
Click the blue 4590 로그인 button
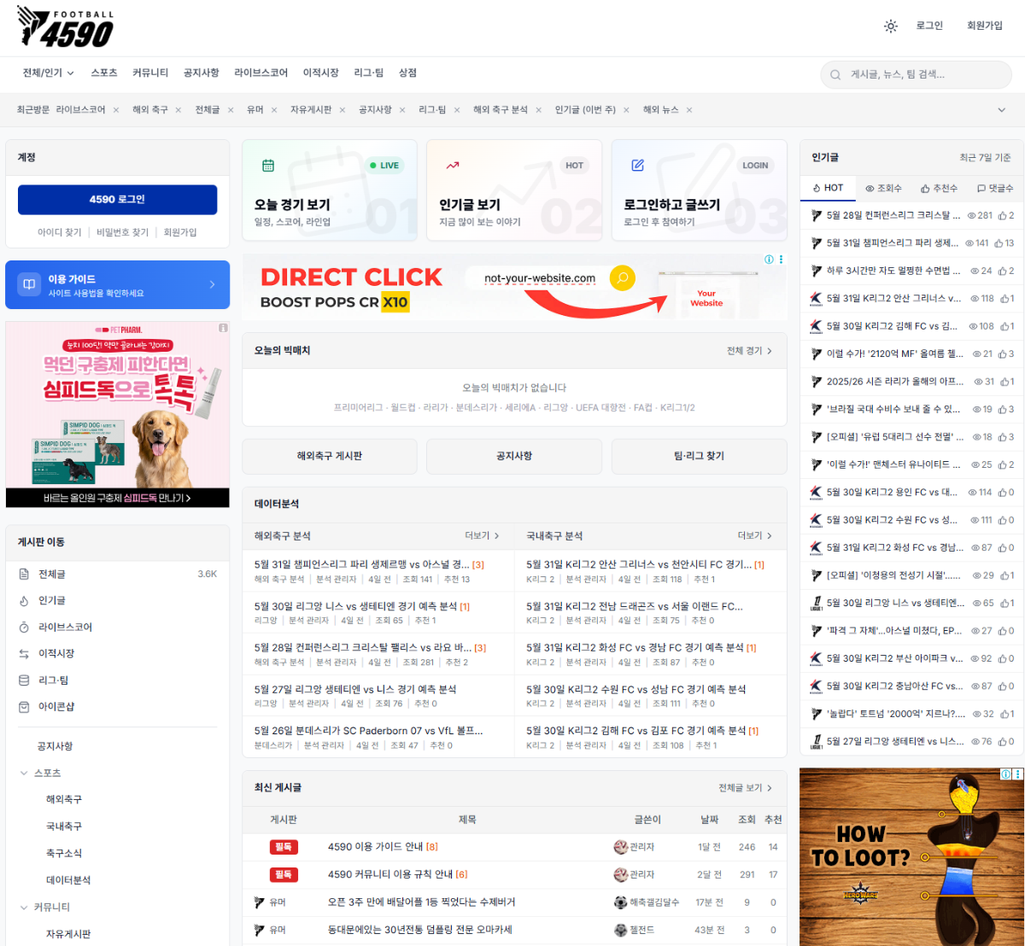[x=118, y=200]
